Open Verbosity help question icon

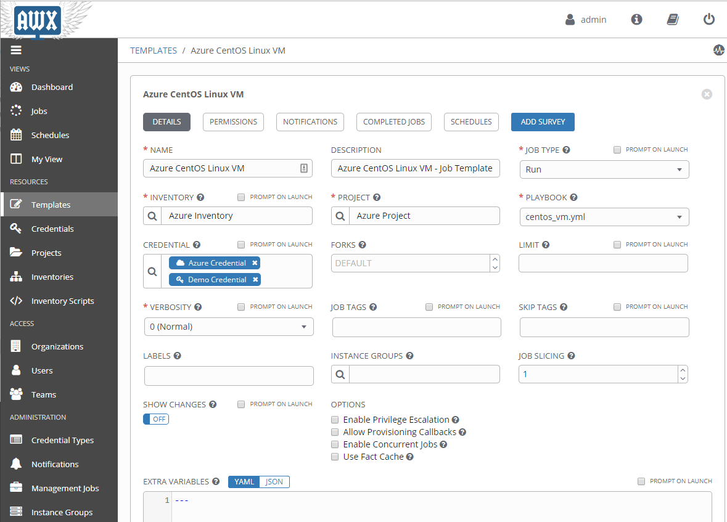coord(198,307)
